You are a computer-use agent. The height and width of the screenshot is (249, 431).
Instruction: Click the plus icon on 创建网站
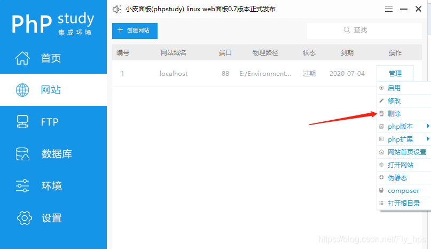click(120, 30)
